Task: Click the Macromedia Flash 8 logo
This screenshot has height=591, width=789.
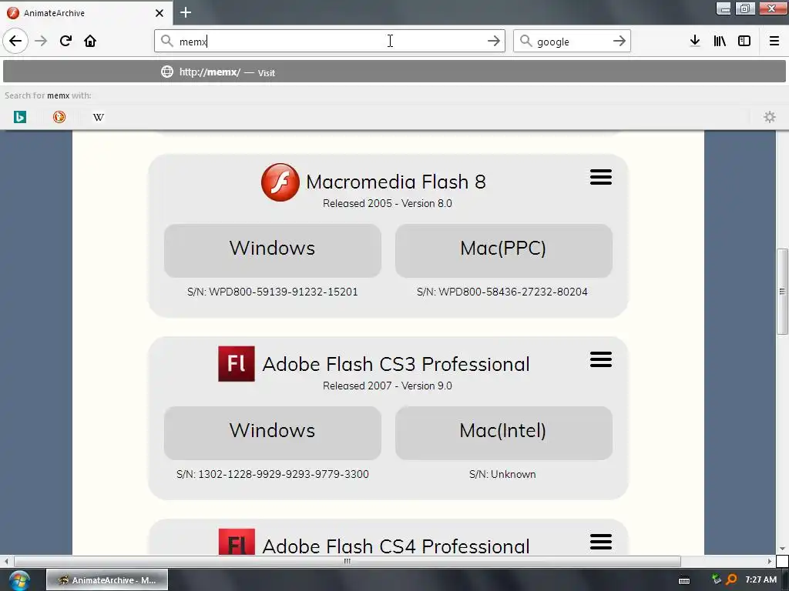Action: point(280,182)
